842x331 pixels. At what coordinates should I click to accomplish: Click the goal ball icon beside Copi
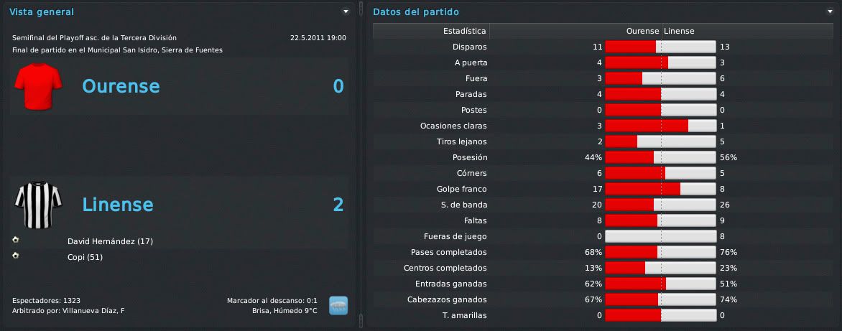15,256
